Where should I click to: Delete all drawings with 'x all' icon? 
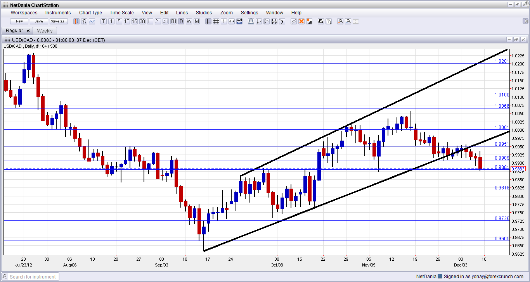309,21
